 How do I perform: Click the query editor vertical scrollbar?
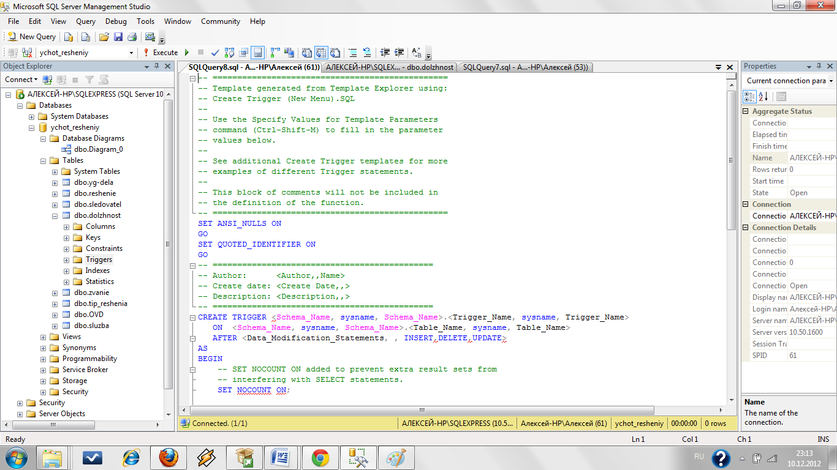pos(730,160)
